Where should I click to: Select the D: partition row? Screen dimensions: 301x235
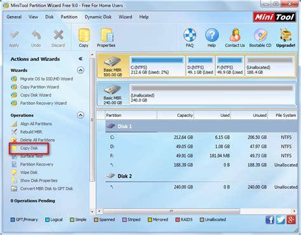[x=201, y=146]
